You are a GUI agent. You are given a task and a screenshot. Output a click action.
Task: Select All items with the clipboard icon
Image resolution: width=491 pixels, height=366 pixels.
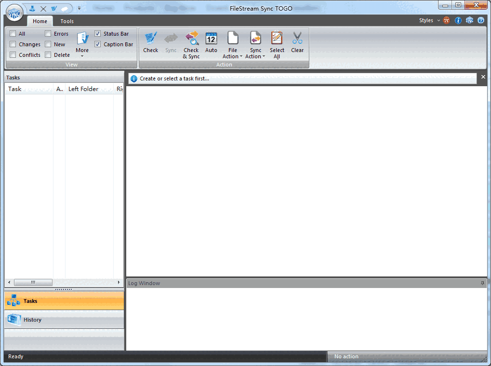point(277,43)
